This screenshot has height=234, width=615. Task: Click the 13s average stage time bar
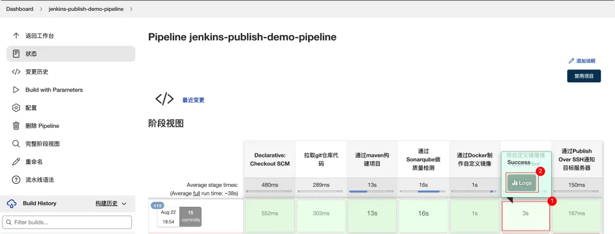point(372,191)
